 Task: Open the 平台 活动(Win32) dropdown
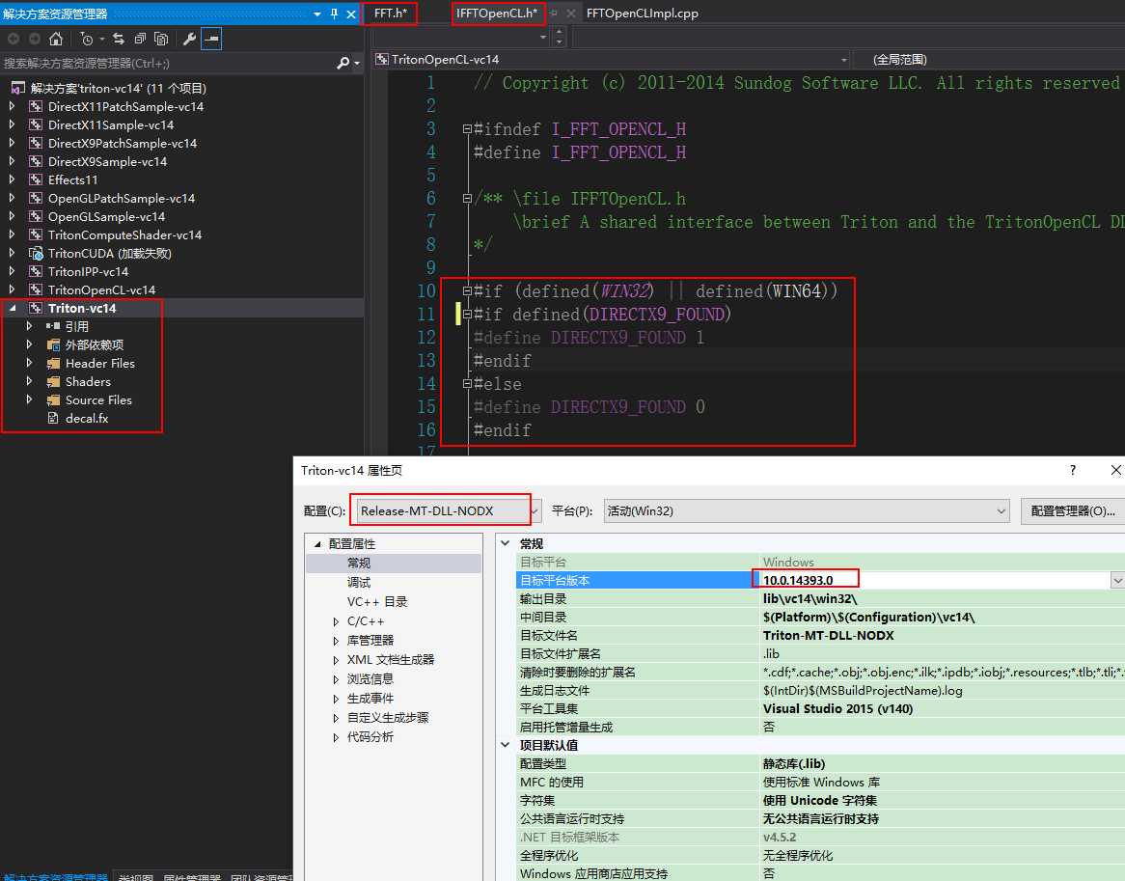point(1001,510)
